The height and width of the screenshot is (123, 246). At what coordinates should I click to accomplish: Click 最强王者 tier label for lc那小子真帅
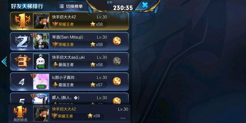66,85
